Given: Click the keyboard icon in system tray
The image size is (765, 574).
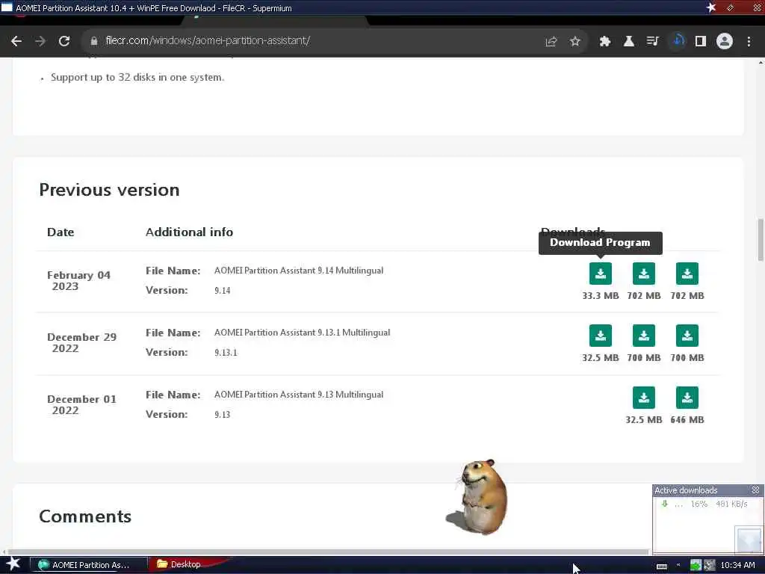Looking at the screenshot, I should (x=662, y=567).
